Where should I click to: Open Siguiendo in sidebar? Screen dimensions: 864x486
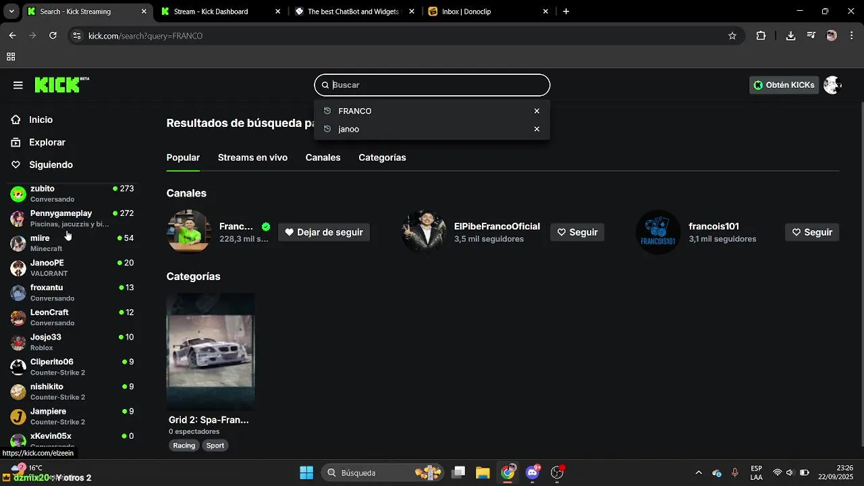pyautogui.click(x=51, y=165)
